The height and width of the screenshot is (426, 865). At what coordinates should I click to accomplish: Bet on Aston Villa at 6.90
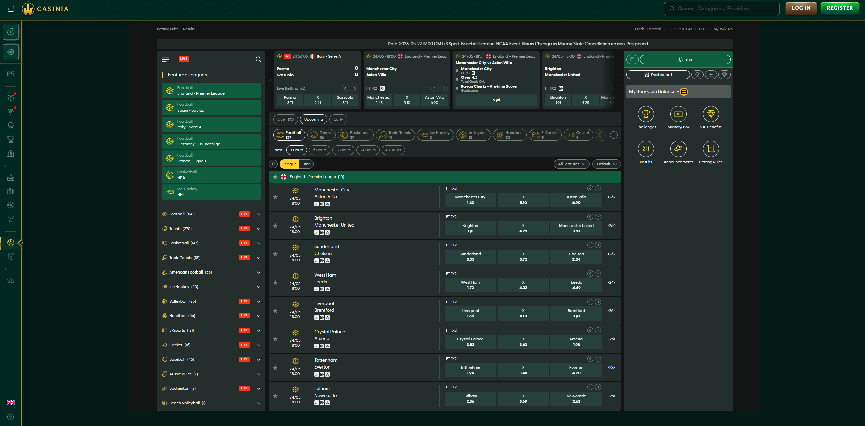pyautogui.click(x=576, y=200)
